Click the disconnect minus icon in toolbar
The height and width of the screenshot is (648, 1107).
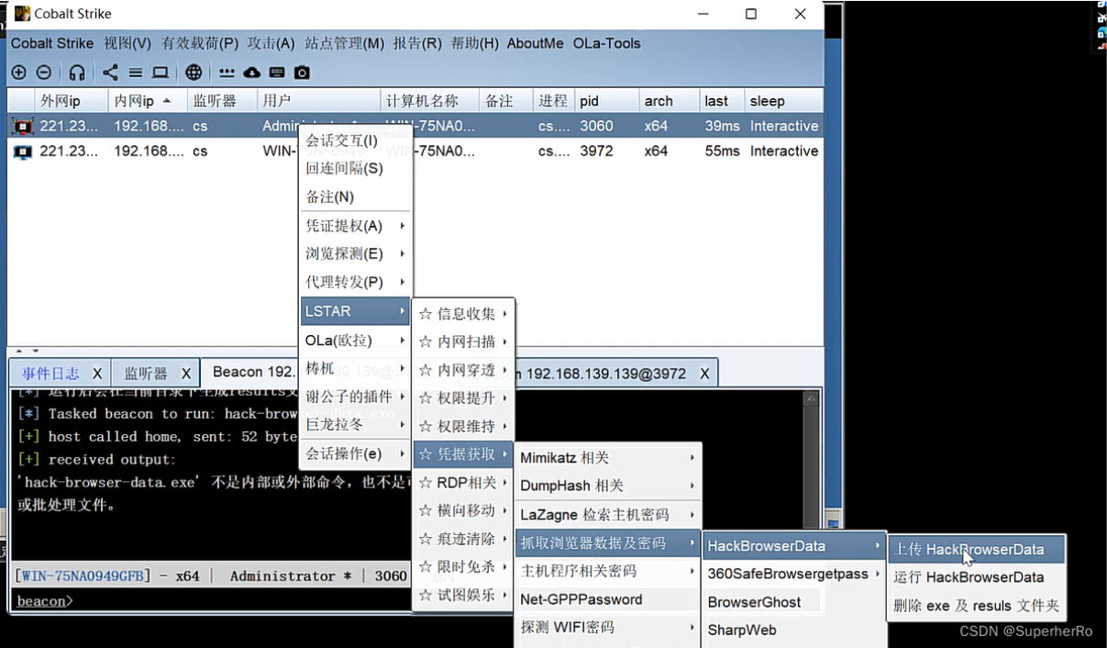click(x=44, y=73)
